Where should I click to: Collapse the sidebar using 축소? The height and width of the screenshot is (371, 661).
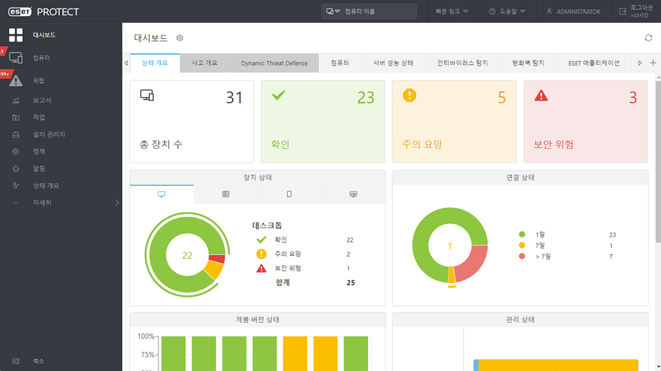(x=38, y=361)
